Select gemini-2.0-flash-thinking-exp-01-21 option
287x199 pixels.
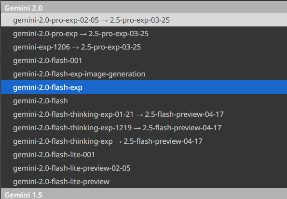click(144, 114)
